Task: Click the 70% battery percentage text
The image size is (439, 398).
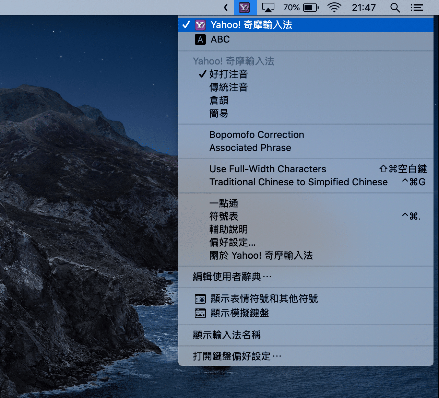Action: pyautogui.click(x=292, y=8)
